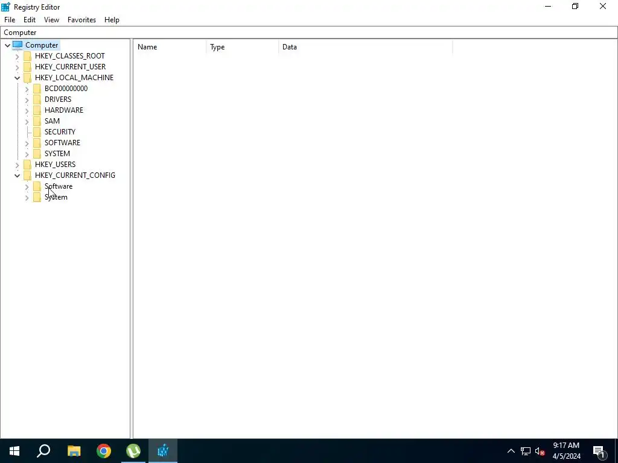The image size is (618, 463).
Task: Collapse the Computer root node
Action: 7,45
